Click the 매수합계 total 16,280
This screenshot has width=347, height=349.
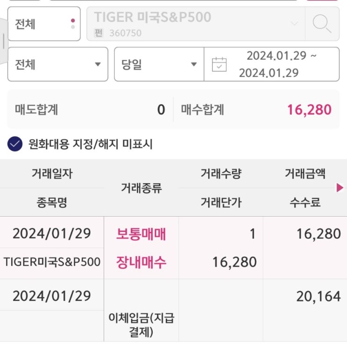tap(309, 110)
